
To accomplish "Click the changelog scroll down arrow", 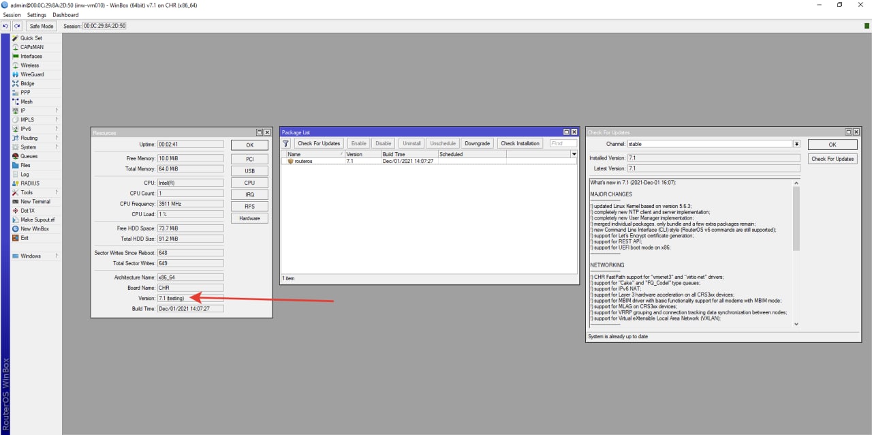I will [x=796, y=325].
